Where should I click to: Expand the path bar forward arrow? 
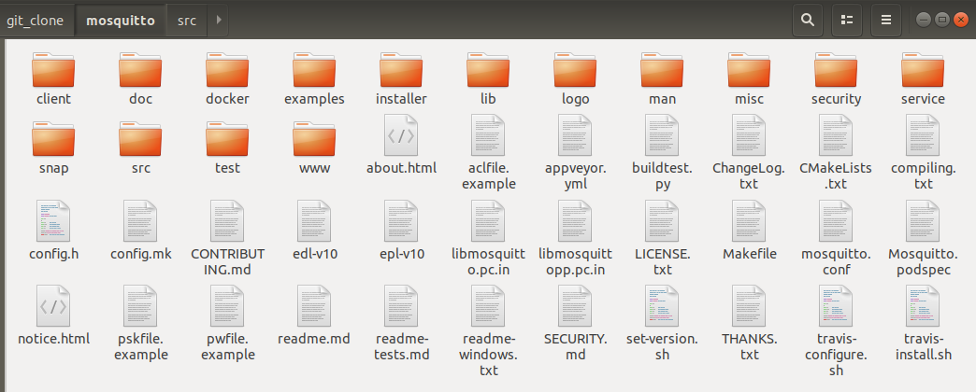(218, 20)
